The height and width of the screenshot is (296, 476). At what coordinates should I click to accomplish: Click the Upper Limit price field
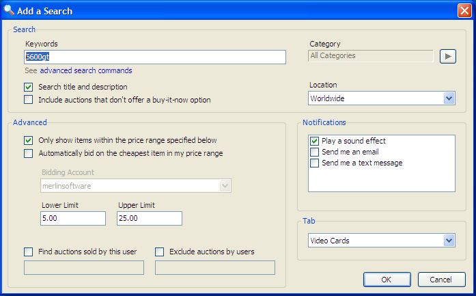coord(150,218)
